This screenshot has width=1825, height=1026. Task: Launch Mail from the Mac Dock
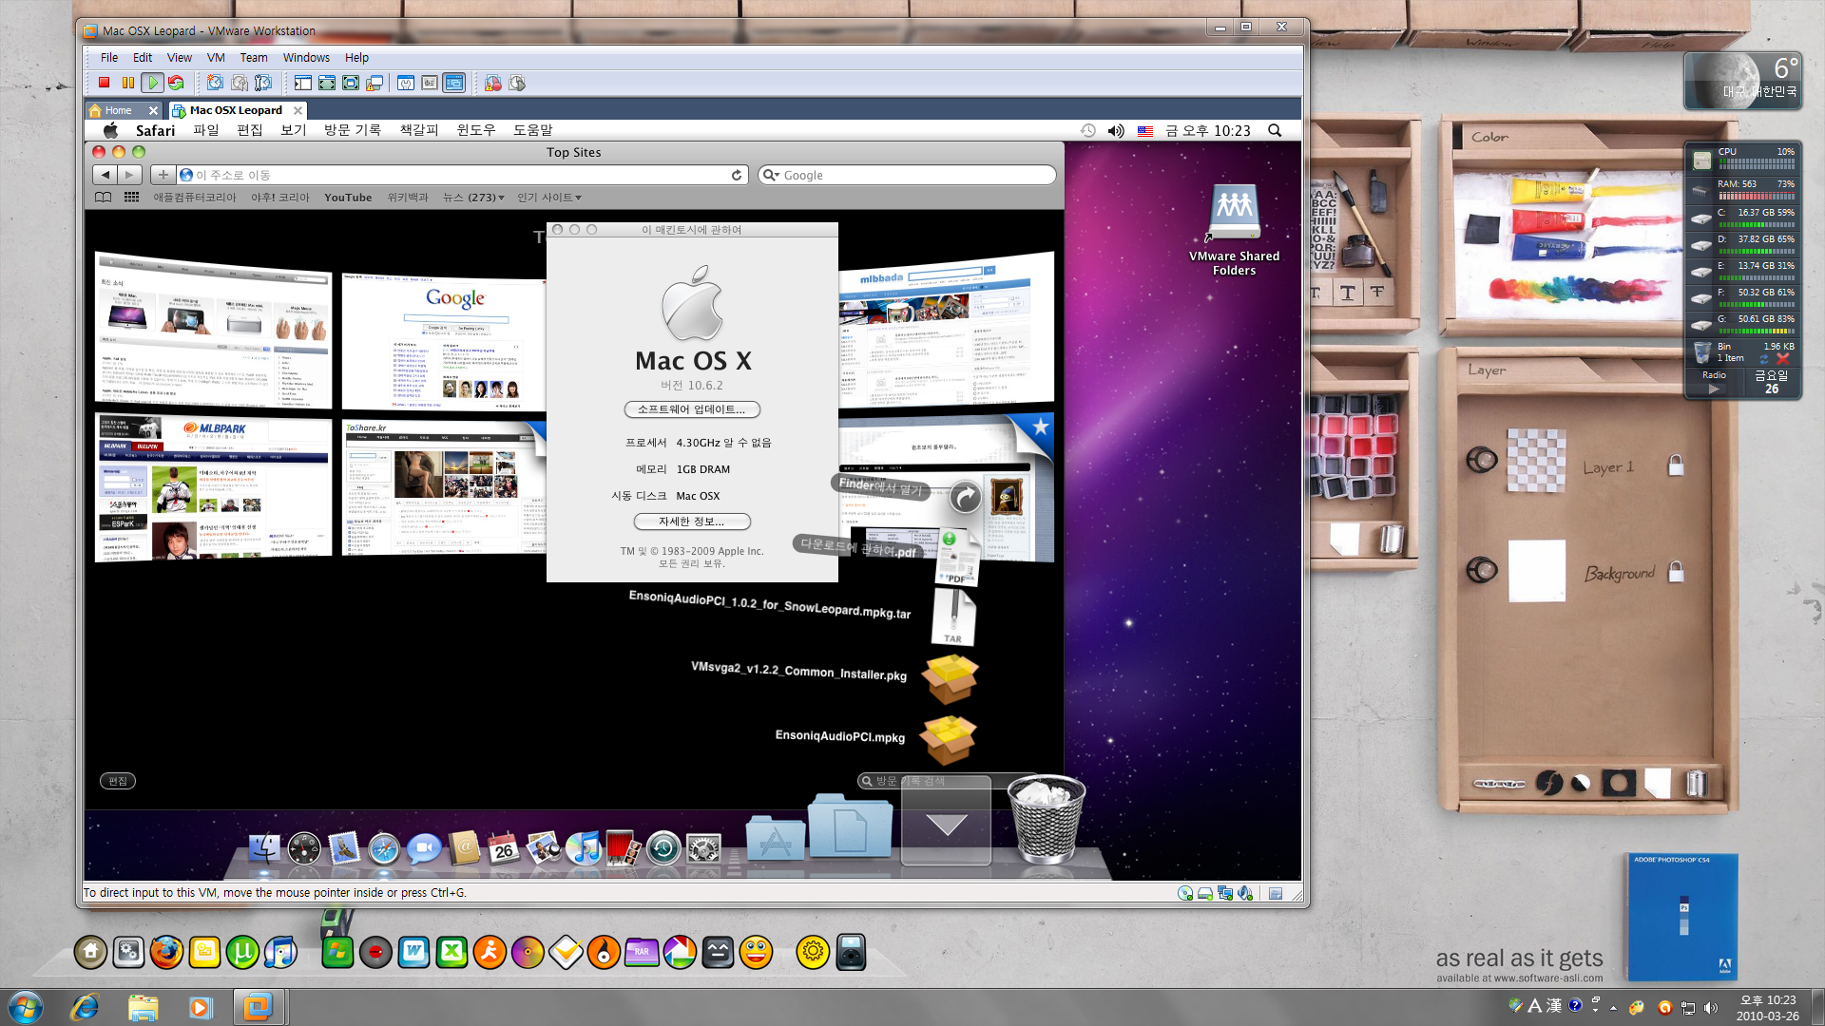[344, 847]
